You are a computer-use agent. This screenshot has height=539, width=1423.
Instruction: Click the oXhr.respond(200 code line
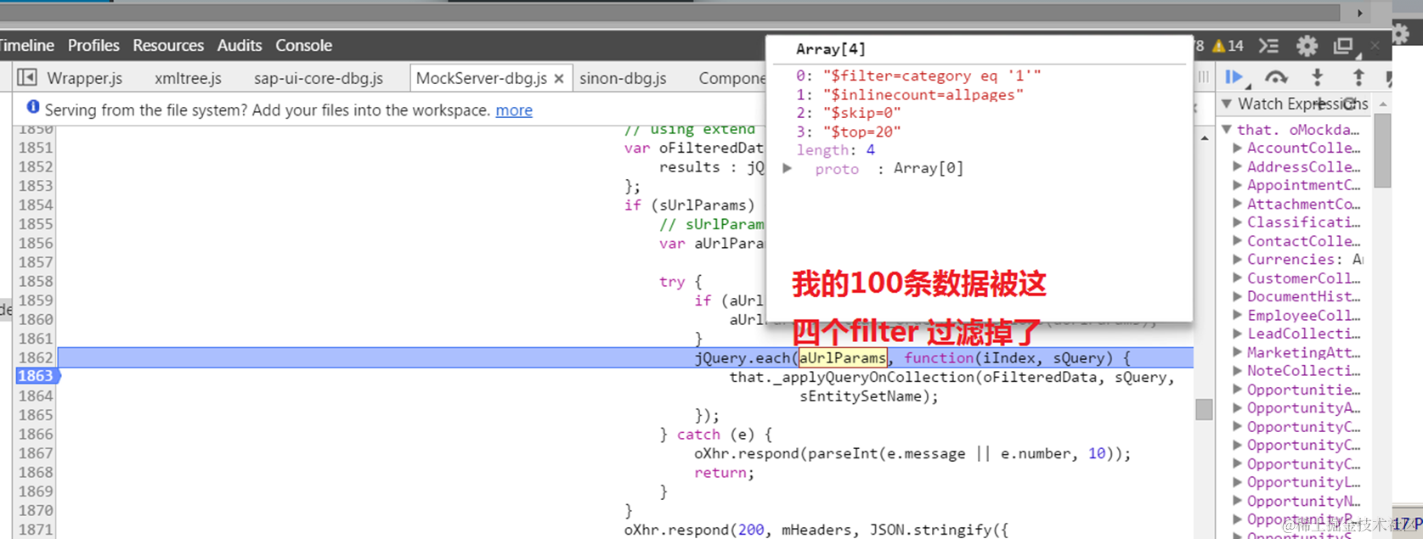tap(816, 530)
